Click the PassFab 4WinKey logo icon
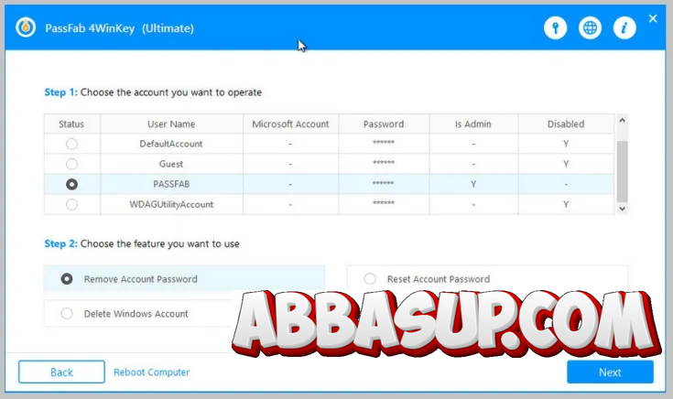This screenshot has height=399, width=673. click(x=26, y=27)
